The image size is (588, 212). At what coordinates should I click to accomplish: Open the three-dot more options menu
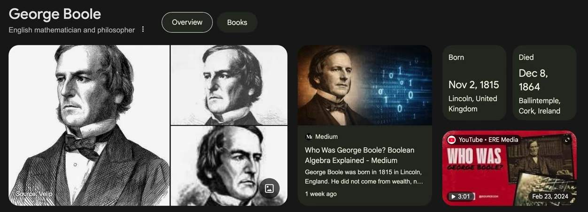[x=143, y=30]
